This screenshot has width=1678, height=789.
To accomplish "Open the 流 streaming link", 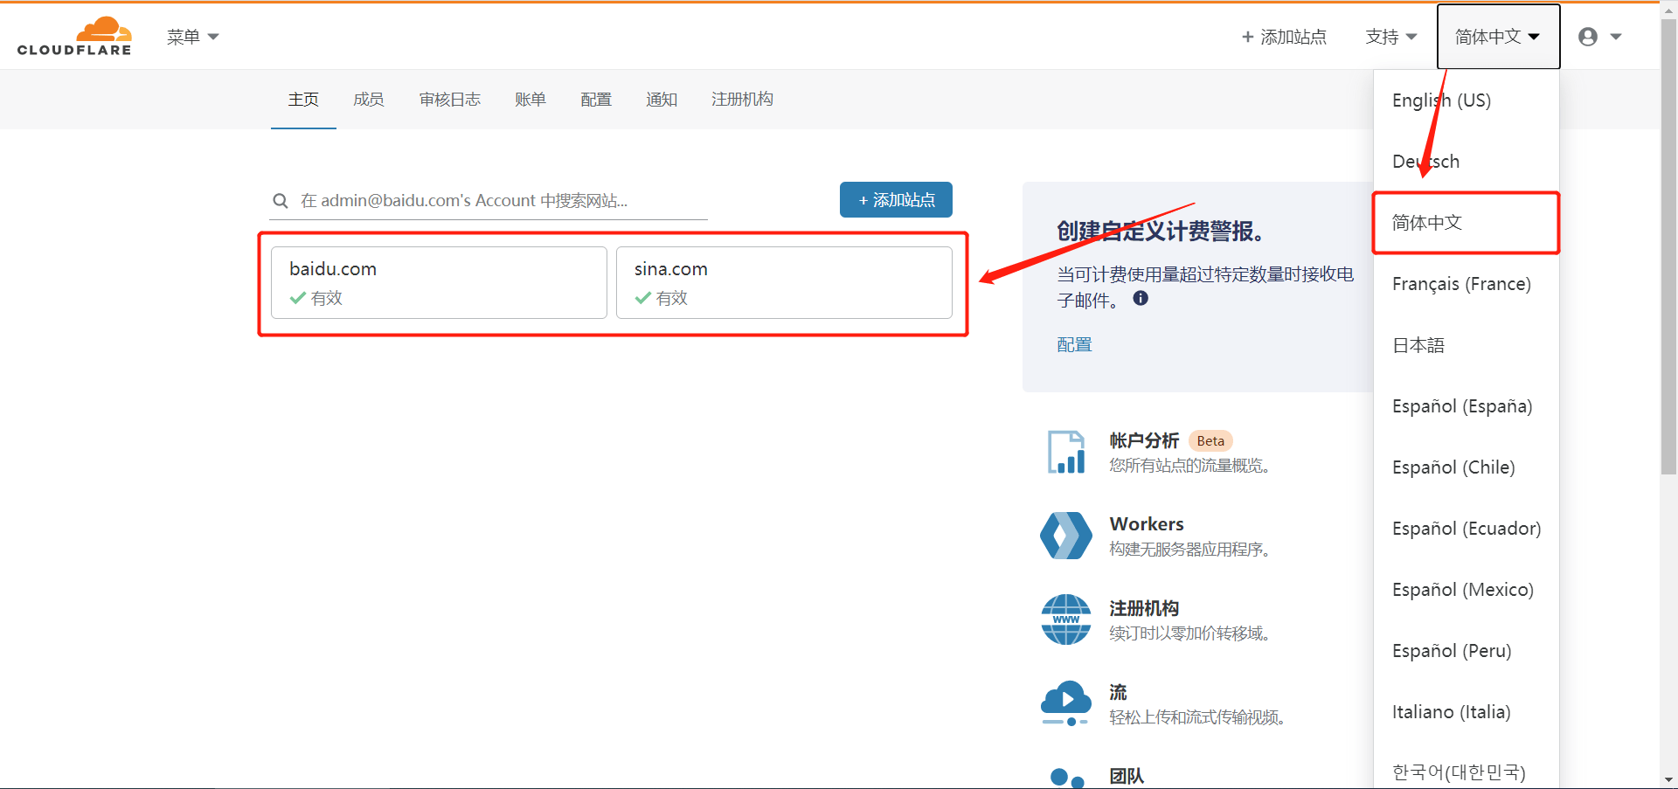I will [1118, 692].
